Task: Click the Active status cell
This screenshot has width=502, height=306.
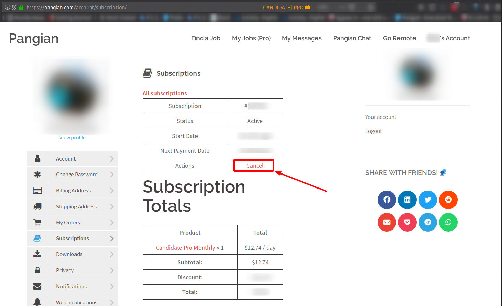Action: [255, 121]
